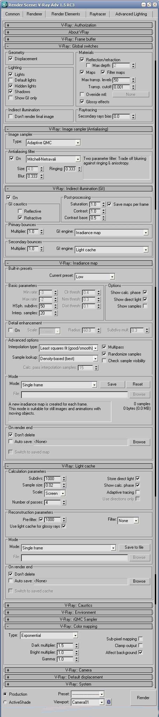Image resolution: width=159 pixels, height=717 pixels.
Task: Click Browse next to irradiance Auto save
Action: click(139, 442)
